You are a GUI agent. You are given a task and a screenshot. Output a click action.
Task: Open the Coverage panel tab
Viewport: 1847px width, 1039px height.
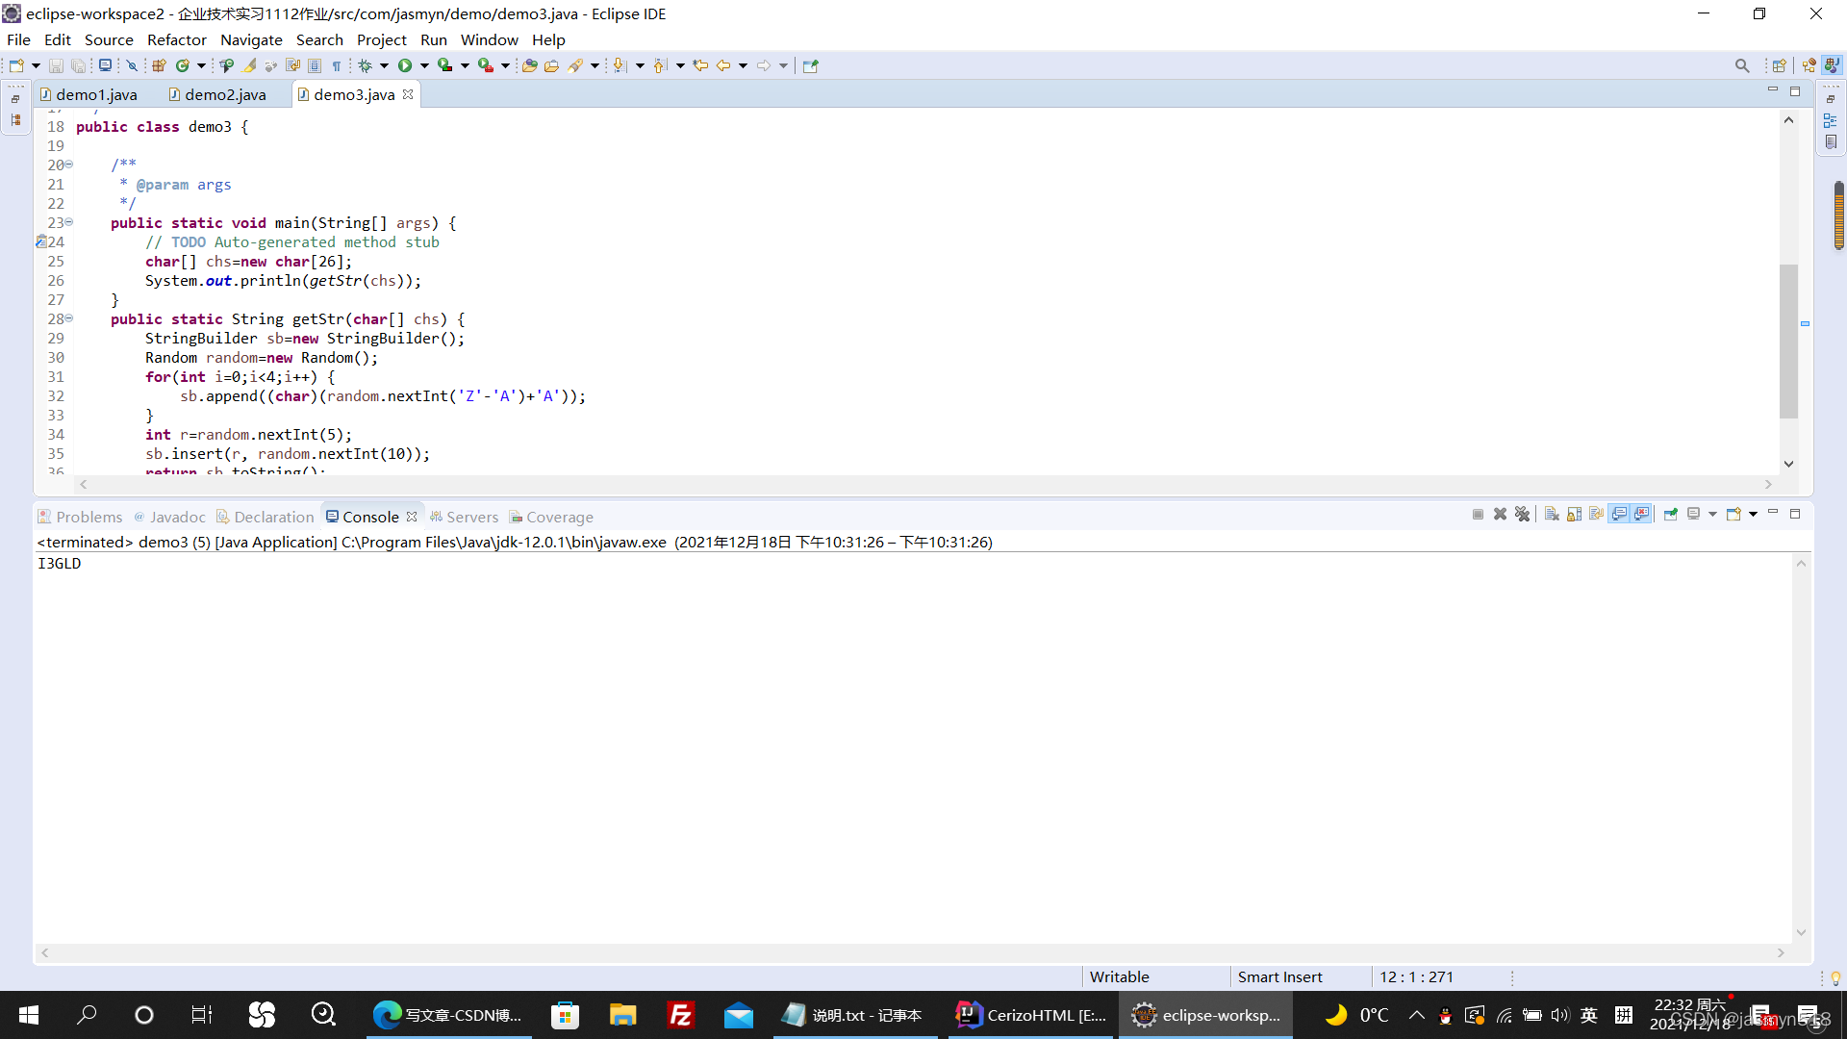point(560,517)
